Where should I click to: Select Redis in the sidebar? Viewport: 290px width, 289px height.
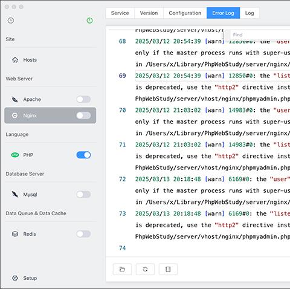click(x=50, y=234)
